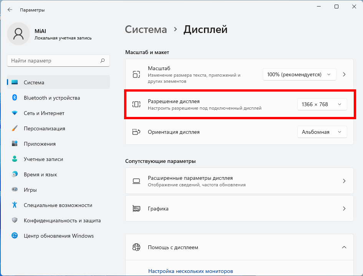The image size is (363, 276).
Task: Click the Персонализация paintbrush icon
Action: (15, 128)
